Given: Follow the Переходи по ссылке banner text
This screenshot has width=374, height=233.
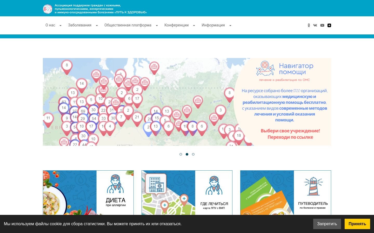Looking at the screenshot, I should [290, 137].
